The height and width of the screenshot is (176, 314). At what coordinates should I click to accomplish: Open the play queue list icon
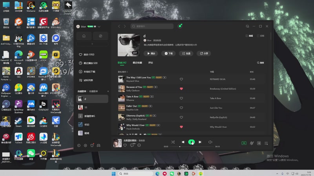pyautogui.click(x=266, y=143)
